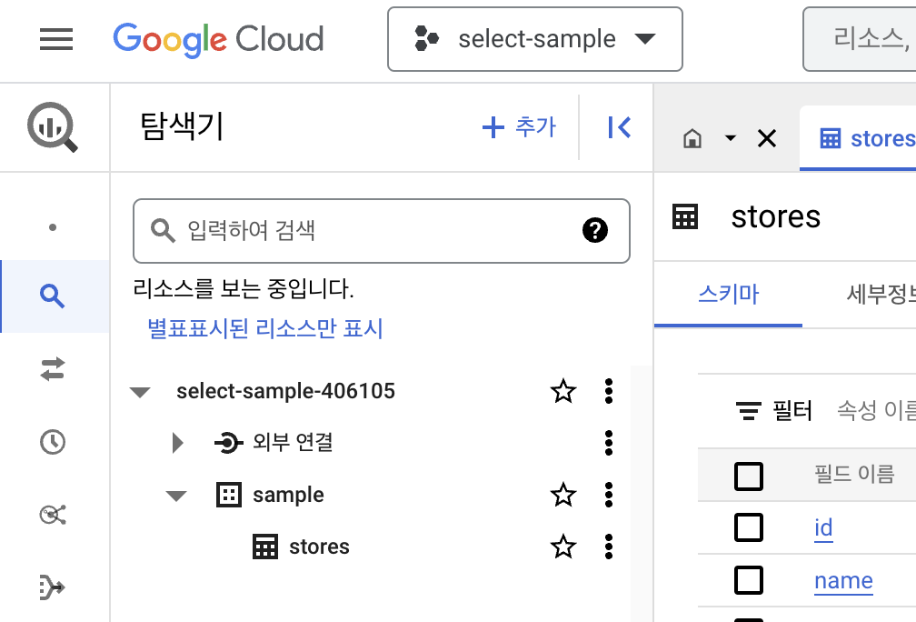916x622 pixels.
Task: Open the 스키마 schema tab
Action: (728, 294)
